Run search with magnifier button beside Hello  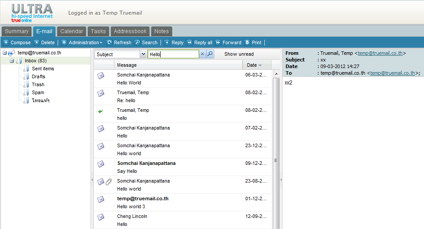pos(210,54)
